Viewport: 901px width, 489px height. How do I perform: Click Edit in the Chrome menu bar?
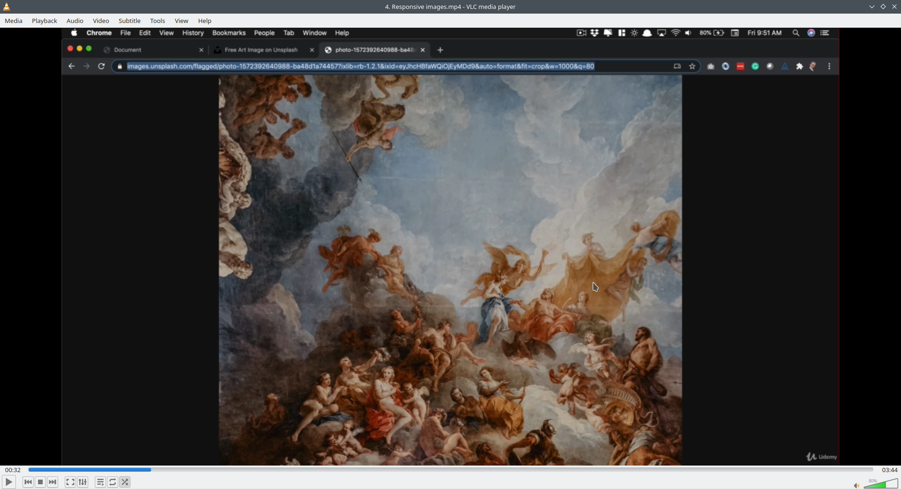(145, 33)
